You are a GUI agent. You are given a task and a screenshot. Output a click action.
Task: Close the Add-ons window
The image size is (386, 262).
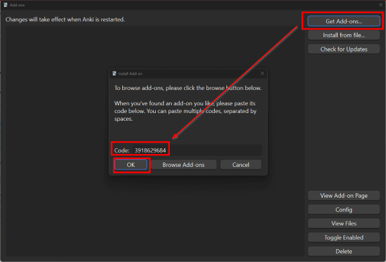point(381,4)
